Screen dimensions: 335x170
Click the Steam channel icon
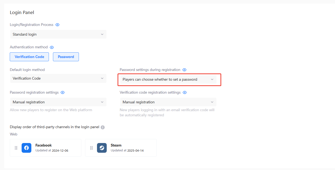(102, 148)
